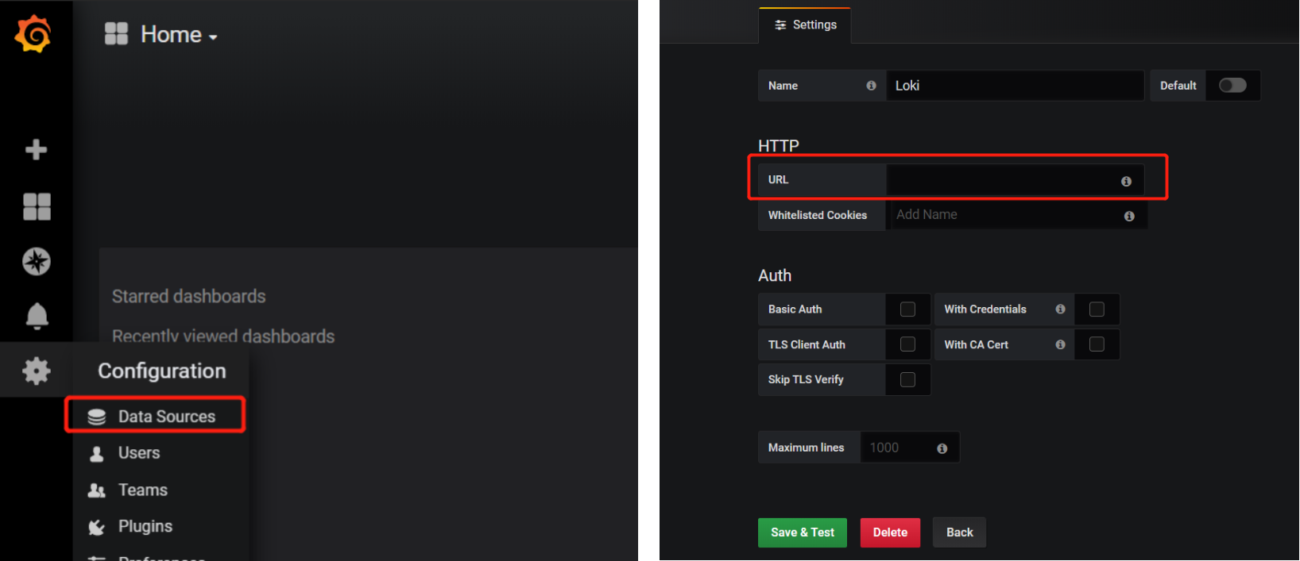Click the Whitelisted Cookies info icon

[x=1129, y=216]
